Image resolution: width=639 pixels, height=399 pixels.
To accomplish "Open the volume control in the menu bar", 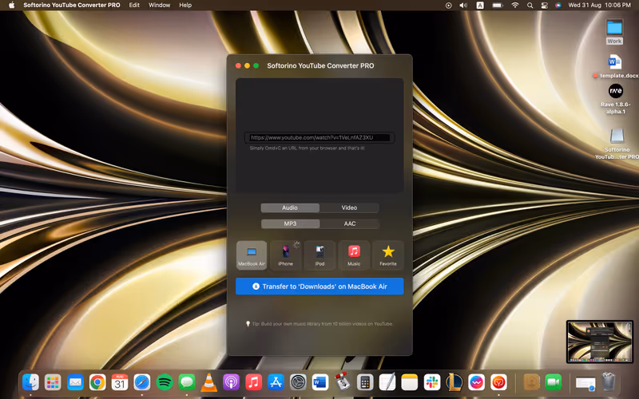I will point(463,6).
